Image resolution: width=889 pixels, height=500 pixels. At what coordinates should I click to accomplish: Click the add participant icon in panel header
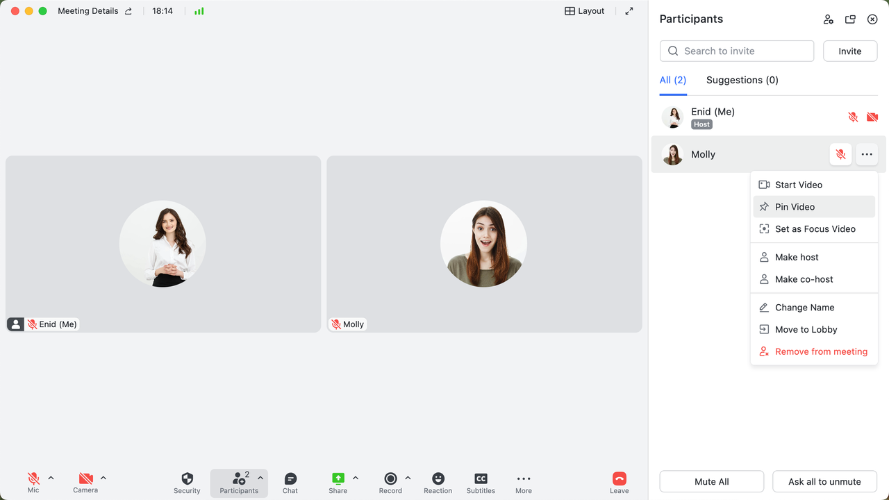pos(828,19)
